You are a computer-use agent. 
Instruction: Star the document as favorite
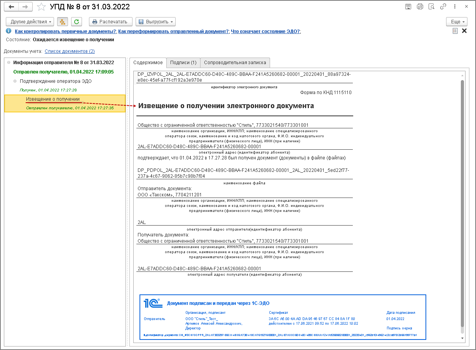pos(41,7)
